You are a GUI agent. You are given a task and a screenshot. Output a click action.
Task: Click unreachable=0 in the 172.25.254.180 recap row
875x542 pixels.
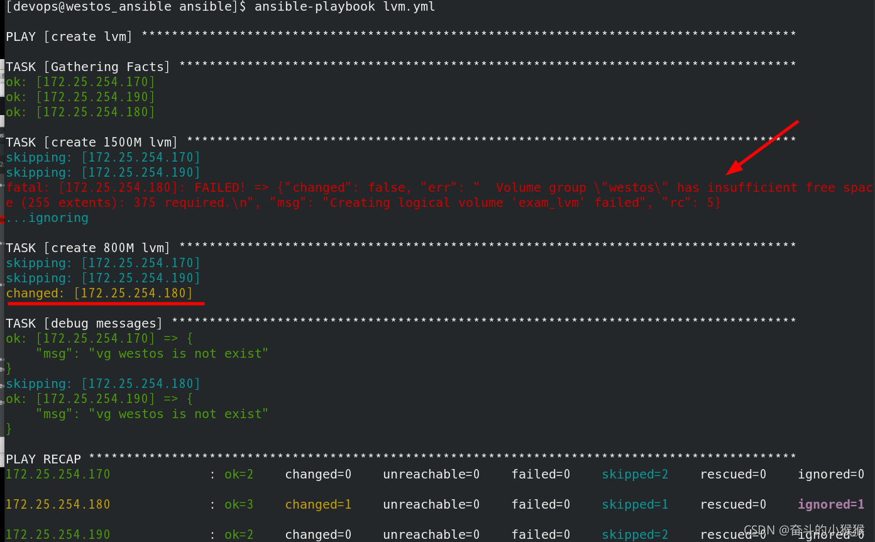pyautogui.click(x=431, y=505)
